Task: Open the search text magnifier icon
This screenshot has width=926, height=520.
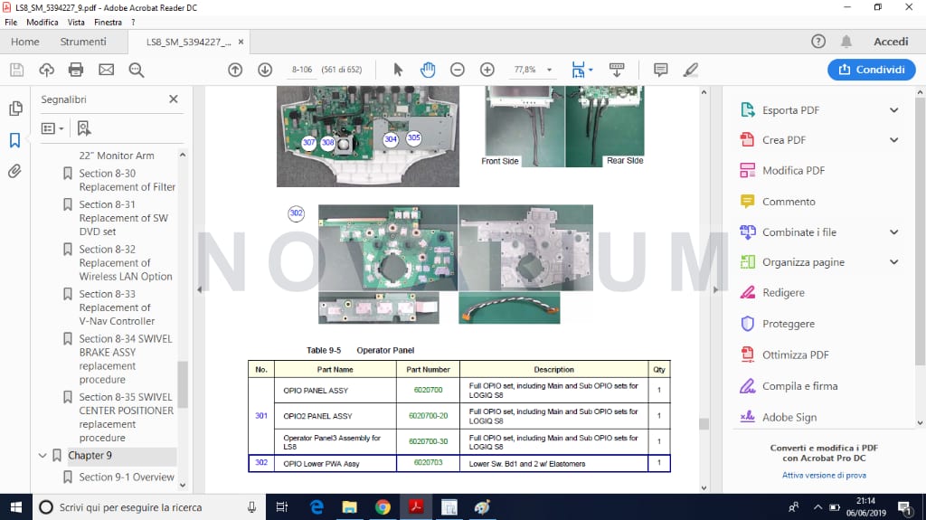Action: coord(137,70)
